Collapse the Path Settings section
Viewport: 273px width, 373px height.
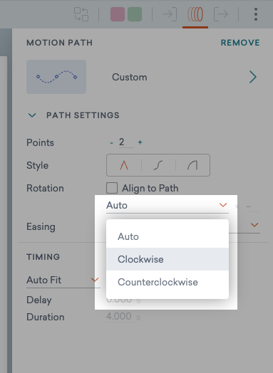(x=32, y=115)
